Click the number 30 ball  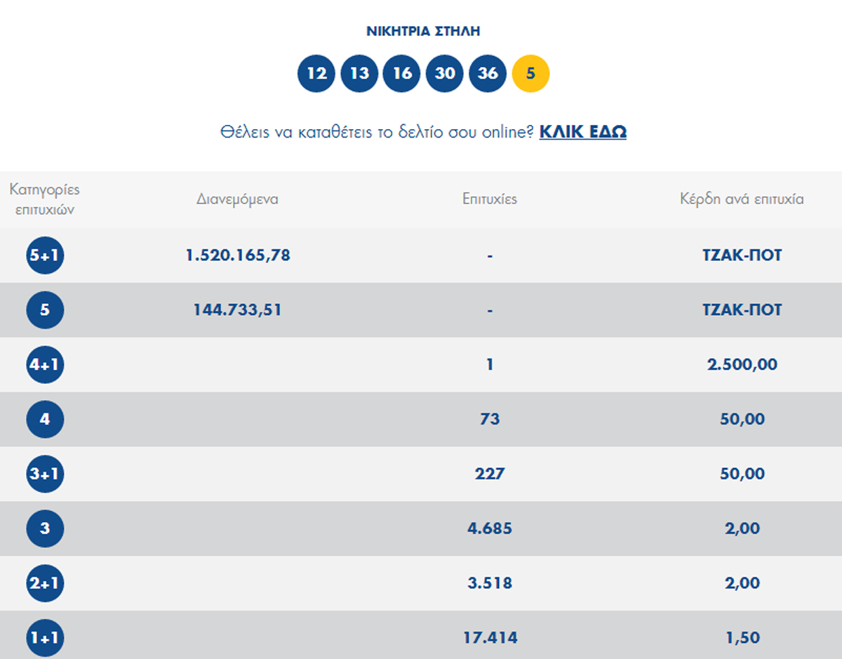(x=445, y=74)
